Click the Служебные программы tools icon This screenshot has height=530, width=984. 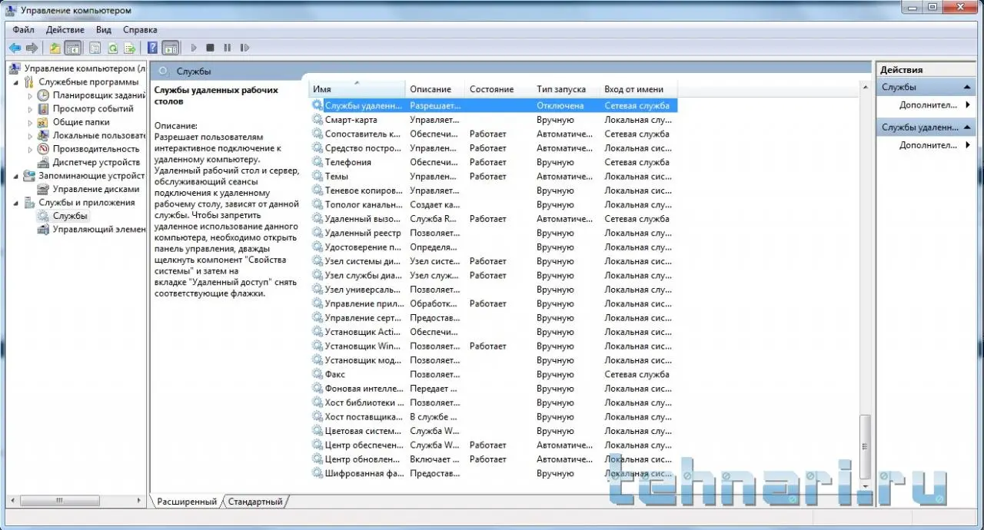tap(30, 82)
